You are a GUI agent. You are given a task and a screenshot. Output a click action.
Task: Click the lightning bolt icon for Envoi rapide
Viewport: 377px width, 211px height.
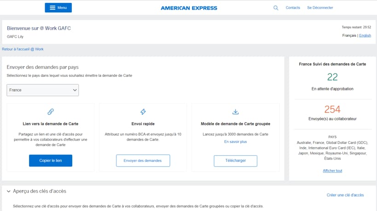click(x=143, y=112)
